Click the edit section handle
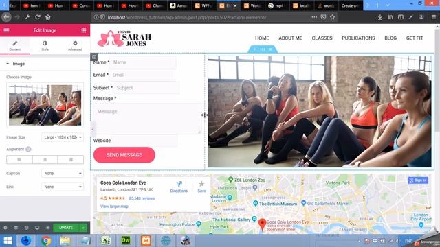Viewport: 440px width, 247px height. 263,49
